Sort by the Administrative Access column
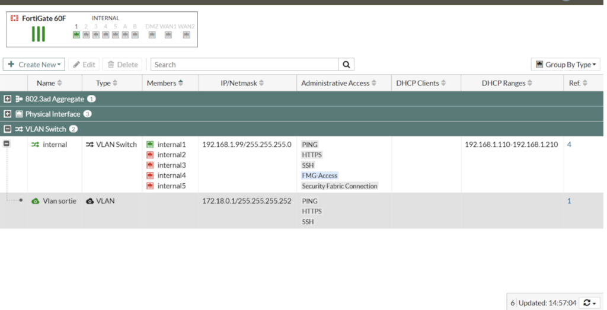Image resolution: width=607 pixels, height=310 pixels. point(338,84)
